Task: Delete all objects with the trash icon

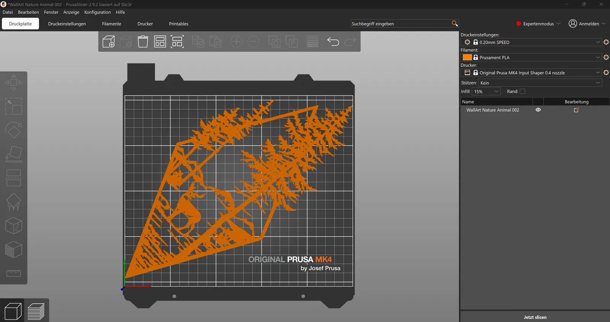Action: point(143,41)
